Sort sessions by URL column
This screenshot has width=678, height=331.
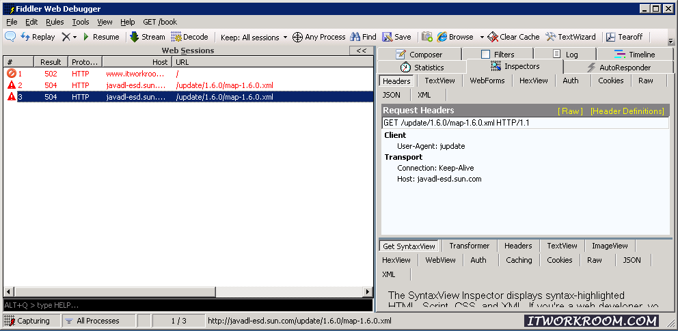[272, 61]
